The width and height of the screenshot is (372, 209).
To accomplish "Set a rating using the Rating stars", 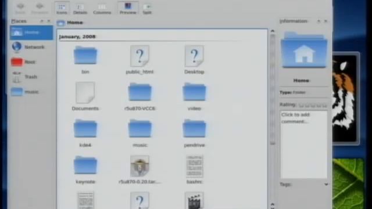I will (x=313, y=106).
